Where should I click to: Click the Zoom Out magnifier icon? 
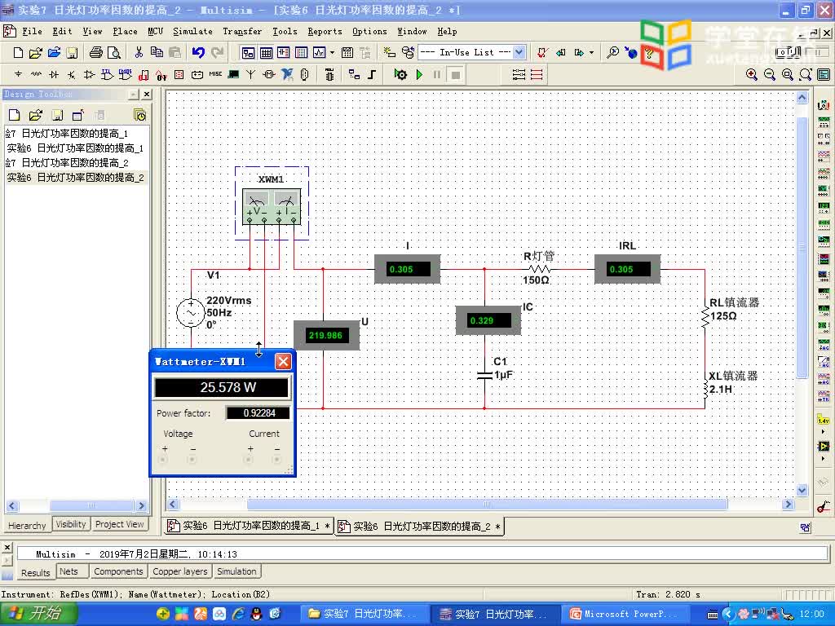click(x=770, y=74)
